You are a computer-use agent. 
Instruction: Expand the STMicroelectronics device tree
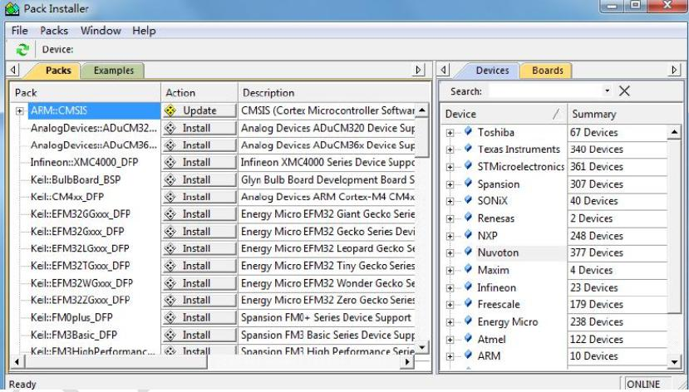coord(450,167)
